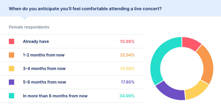Viewport: 221px width, 107px height.
Task: Click the 1-2 months from now label
Action: click(x=44, y=55)
